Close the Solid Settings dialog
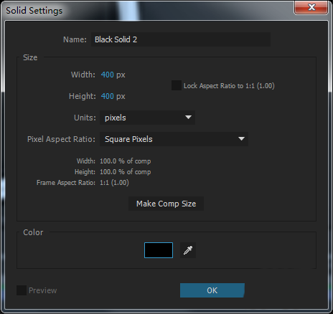The width and height of the screenshot is (333, 314). coord(311,7)
